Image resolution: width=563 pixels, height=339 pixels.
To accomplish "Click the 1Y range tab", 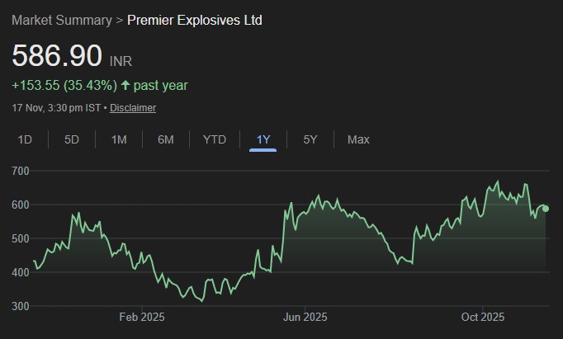I will click(x=263, y=139).
